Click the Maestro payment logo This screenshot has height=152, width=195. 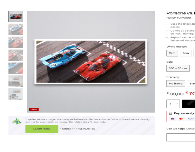(173, 119)
